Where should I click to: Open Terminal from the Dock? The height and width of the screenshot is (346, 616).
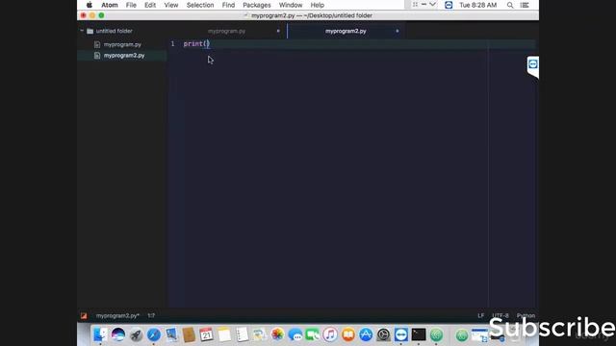coord(419,334)
